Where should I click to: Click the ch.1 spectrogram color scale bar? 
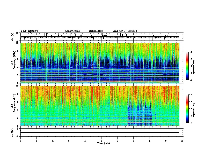coord(187,66)
